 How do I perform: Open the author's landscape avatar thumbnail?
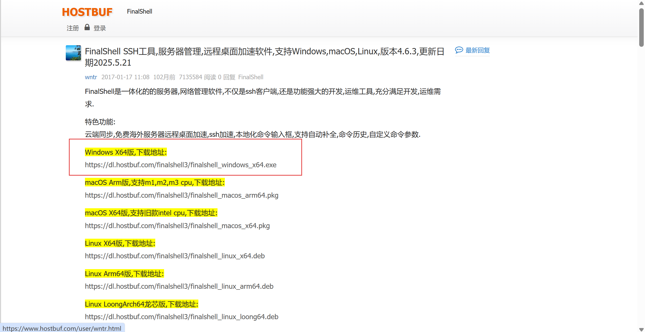coord(73,53)
